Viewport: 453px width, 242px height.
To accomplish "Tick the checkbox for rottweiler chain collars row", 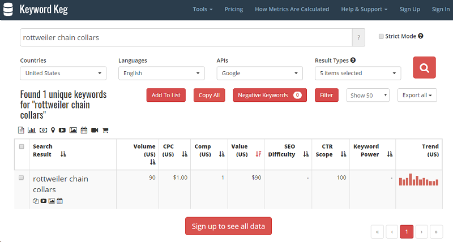I will pyautogui.click(x=21, y=178).
